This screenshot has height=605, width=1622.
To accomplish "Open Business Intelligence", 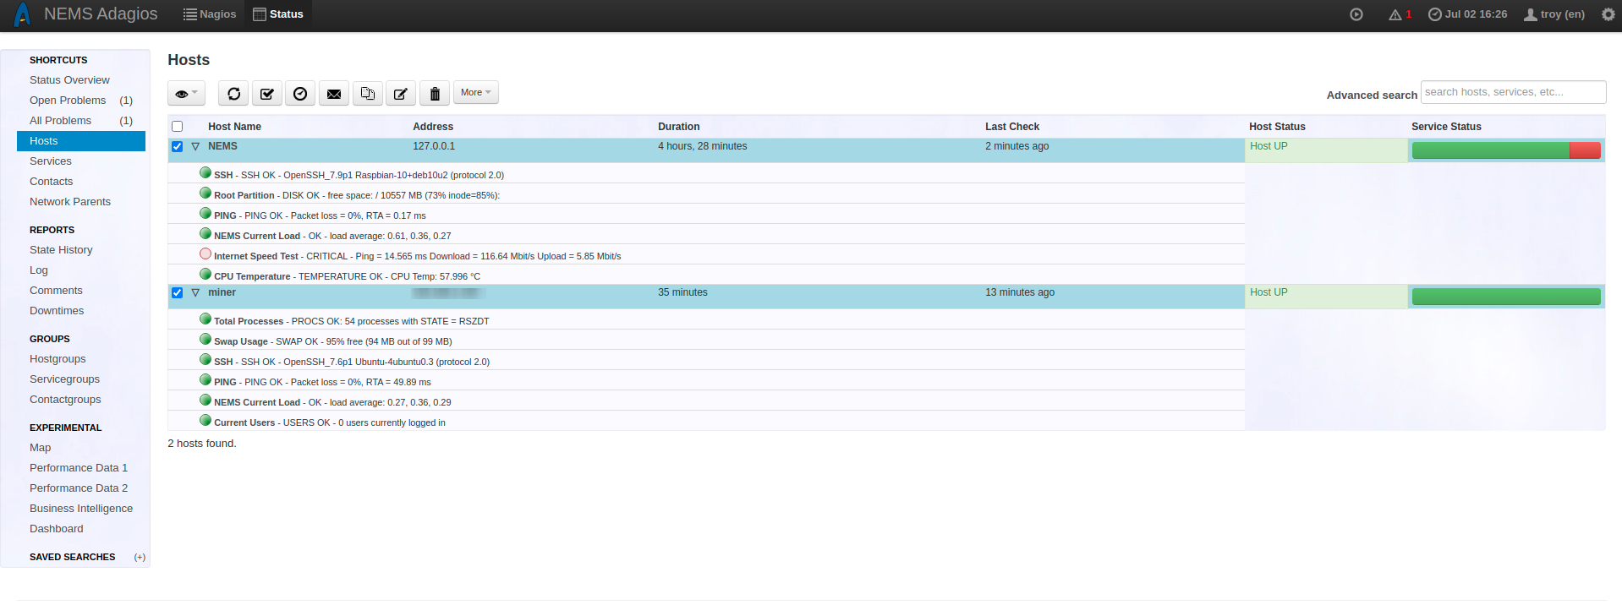I will (x=81, y=509).
